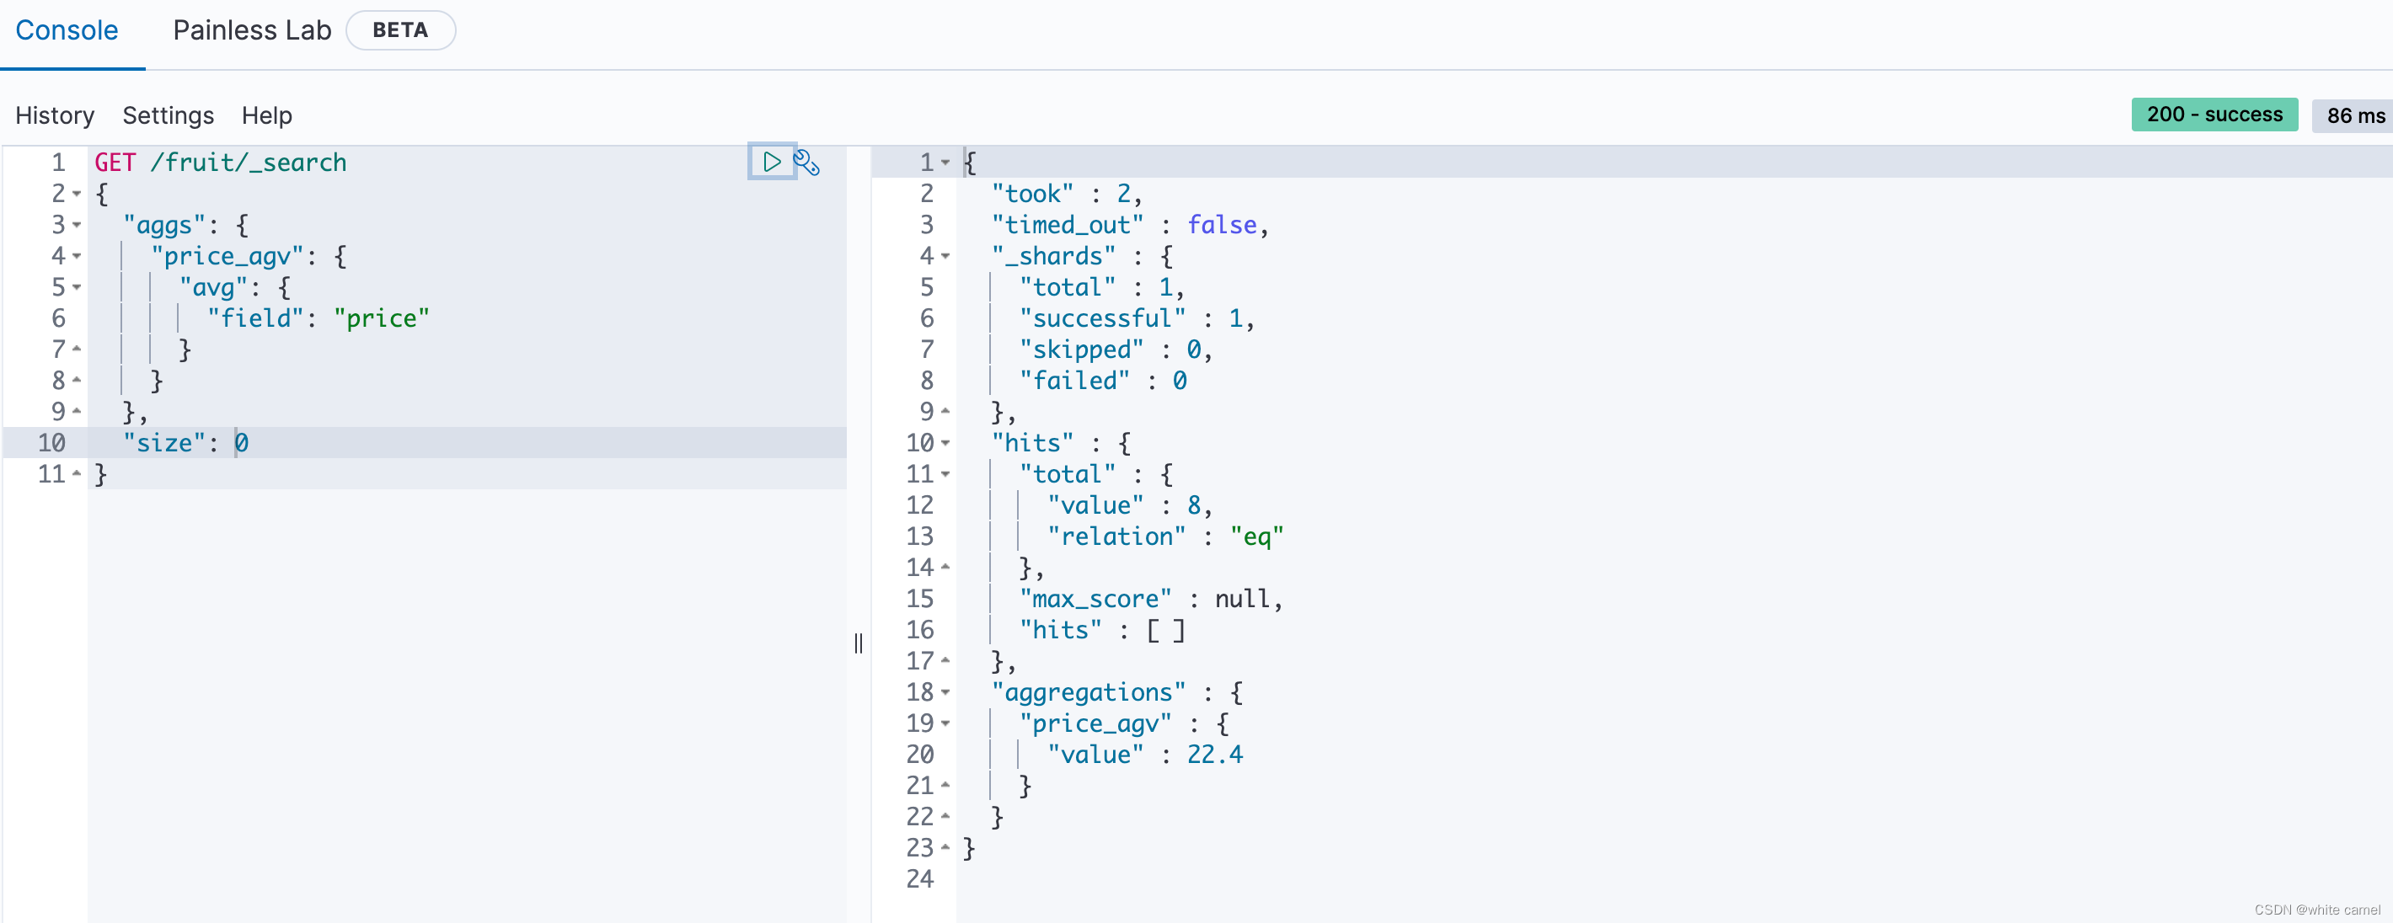
Task: Click the fold-end marker on response line 23
Action: tap(945, 848)
